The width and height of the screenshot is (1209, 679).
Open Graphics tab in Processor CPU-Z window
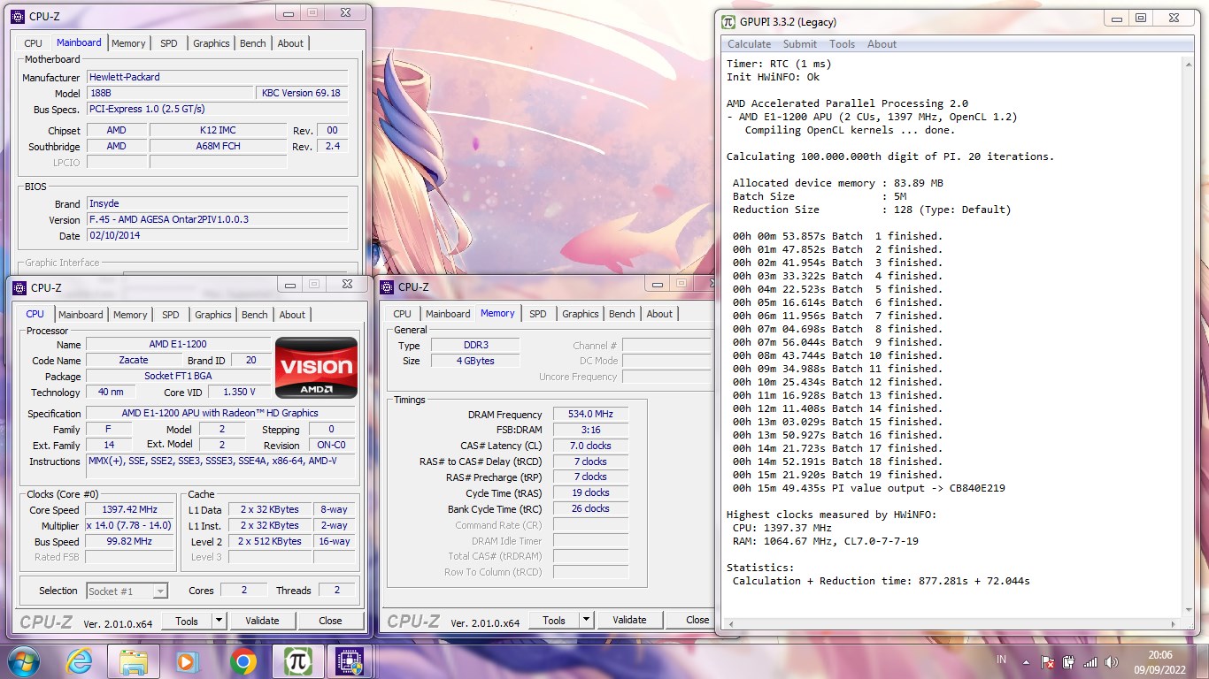[x=213, y=315]
